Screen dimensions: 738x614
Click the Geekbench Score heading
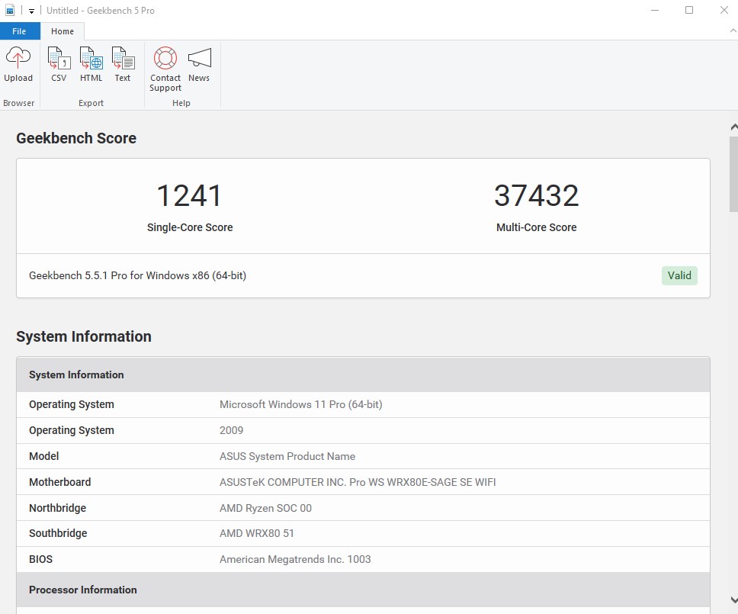point(76,138)
